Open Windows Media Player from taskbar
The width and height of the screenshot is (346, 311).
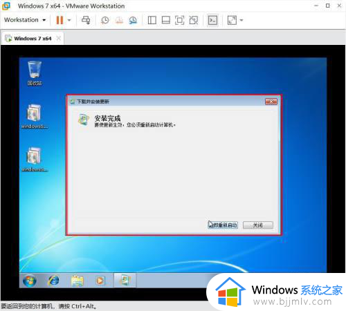tap(100, 281)
